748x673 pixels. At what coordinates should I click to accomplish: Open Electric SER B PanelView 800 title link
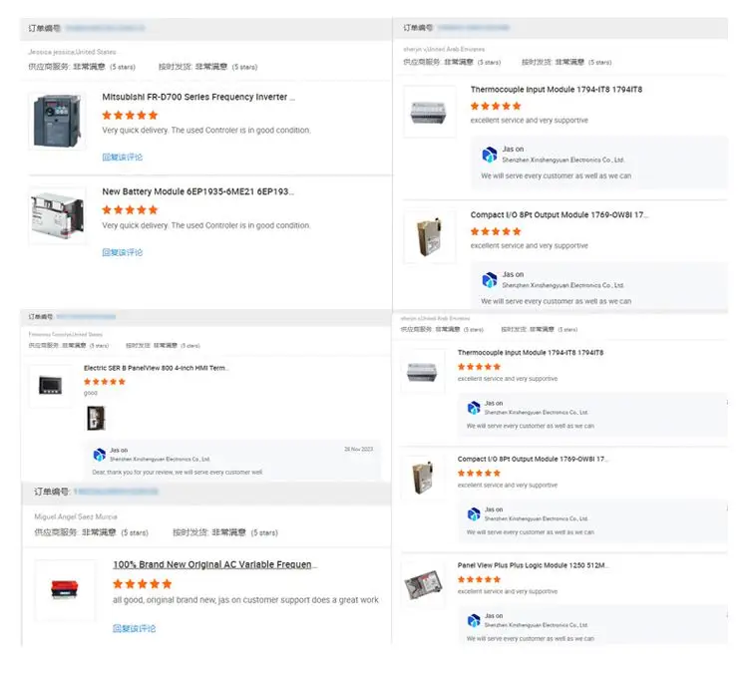(157, 368)
